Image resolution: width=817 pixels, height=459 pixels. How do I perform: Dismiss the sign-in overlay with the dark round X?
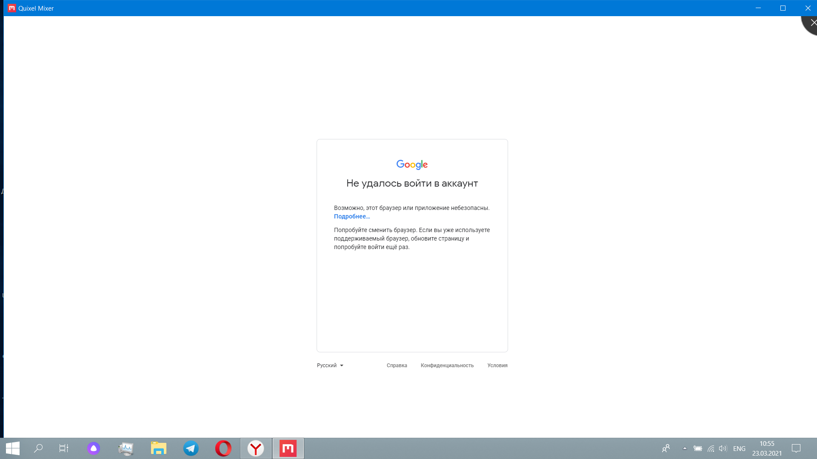click(x=812, y=23)
